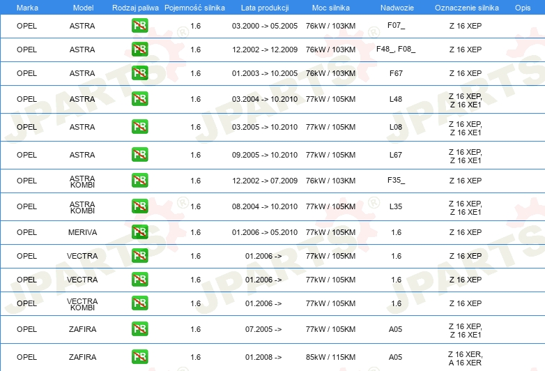
Task: Select the engine power cell 85kW / 115KM
Action: pos(330,357)
